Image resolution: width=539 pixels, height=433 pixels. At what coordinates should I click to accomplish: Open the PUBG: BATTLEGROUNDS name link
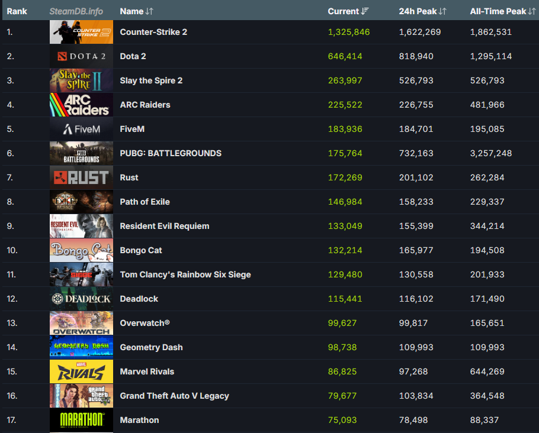[171, 153]
